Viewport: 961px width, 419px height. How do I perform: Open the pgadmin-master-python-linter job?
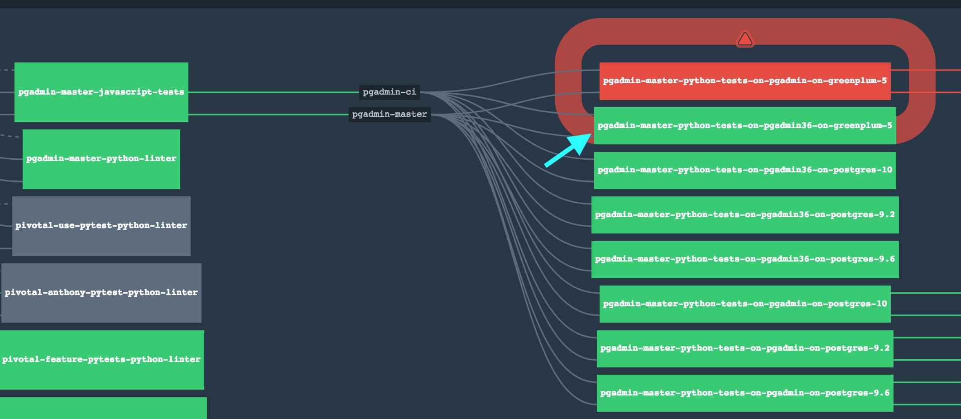pyautogui.click(x=101, y=159)
